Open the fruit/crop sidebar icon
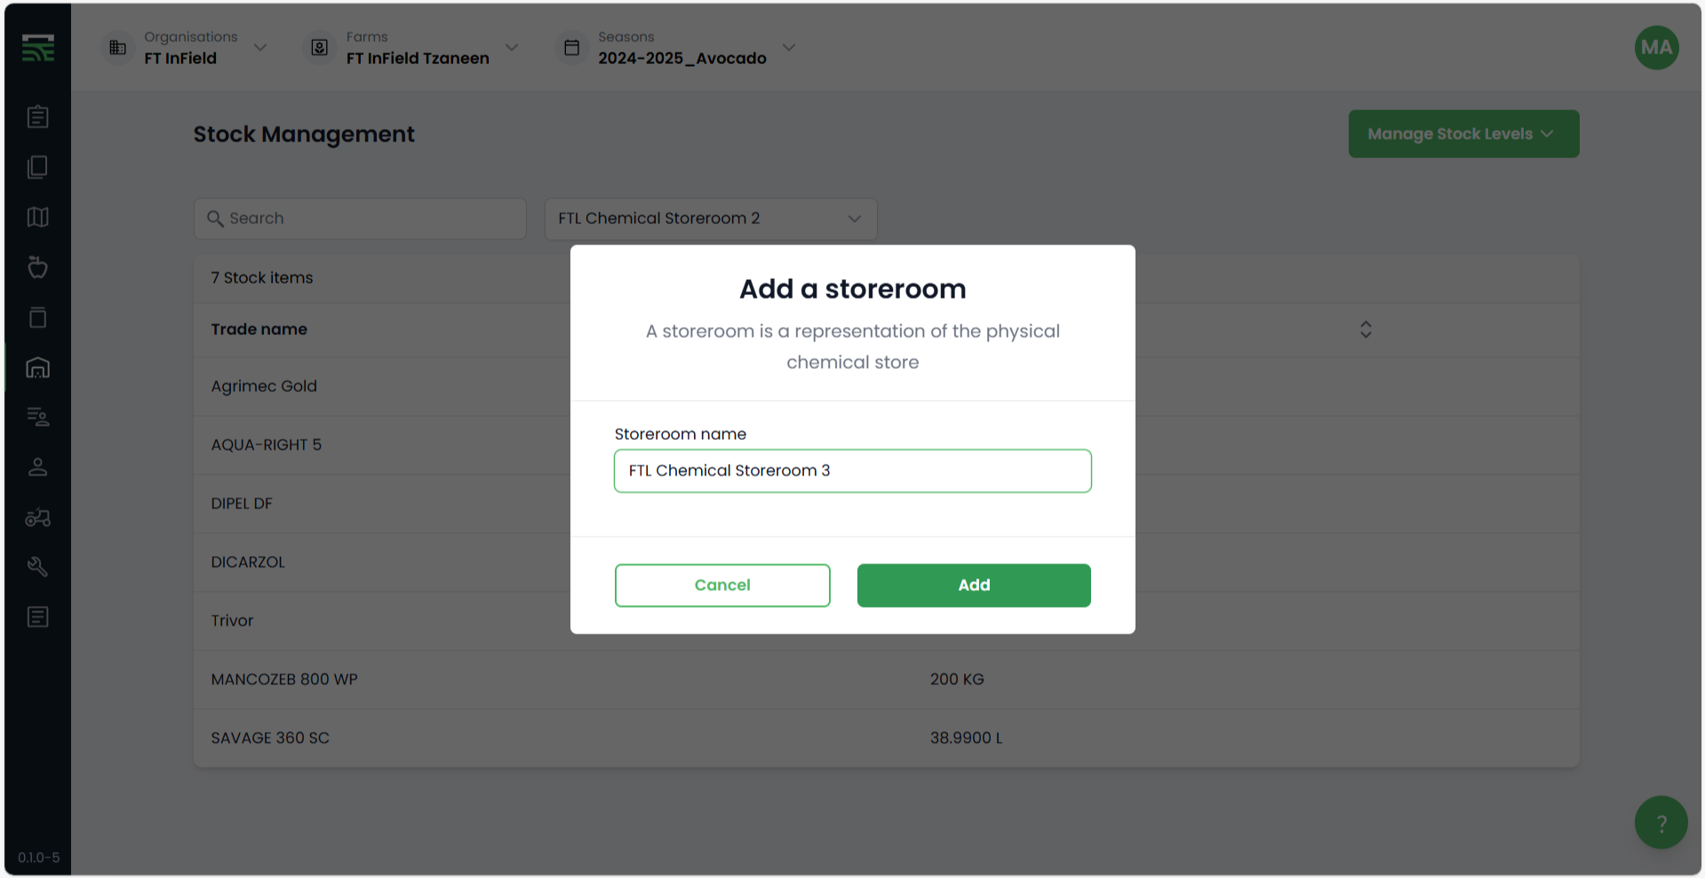This screenshot has width=1705, height=878. tap(37, 267)
